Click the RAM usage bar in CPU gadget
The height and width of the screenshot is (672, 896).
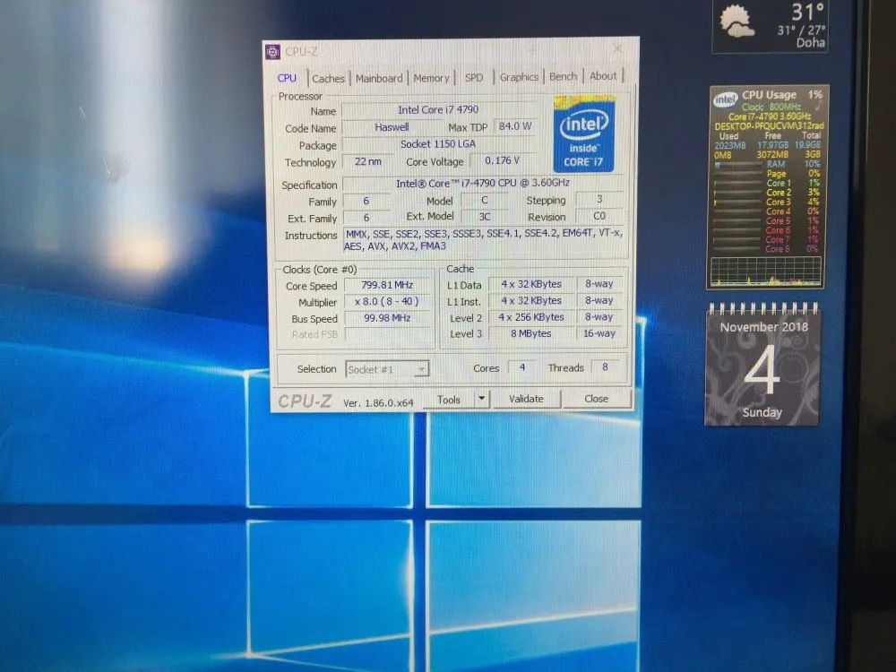coord(737,165)
